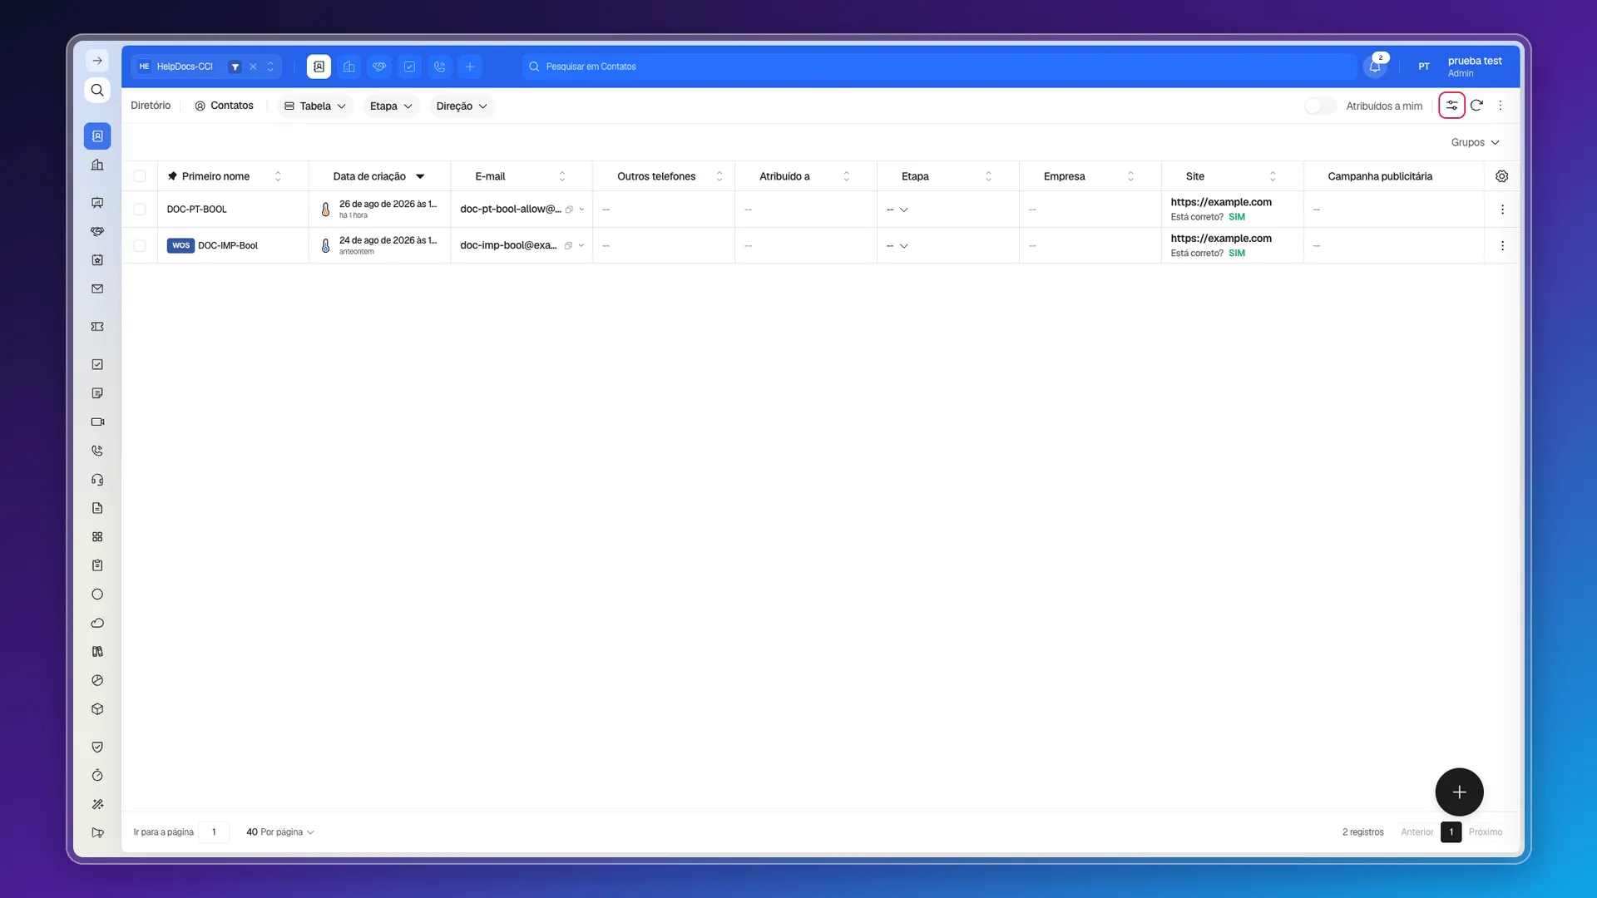The height and width of the screenshot is (898, 1597).
Task: Open the notifications bell
Action: tap(1375, 67)
